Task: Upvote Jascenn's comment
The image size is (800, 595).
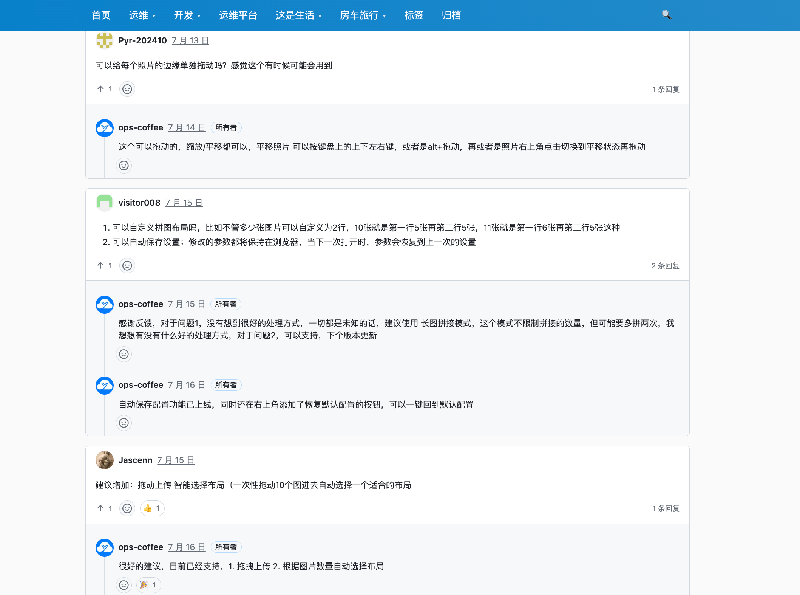Action: [x=101, y=508]
